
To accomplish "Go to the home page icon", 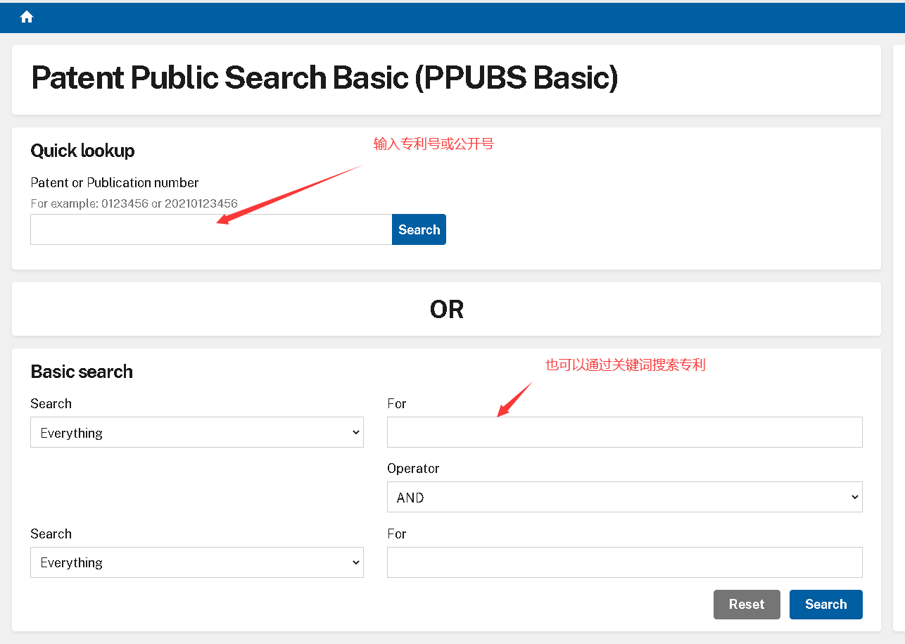I will (27, 17).
